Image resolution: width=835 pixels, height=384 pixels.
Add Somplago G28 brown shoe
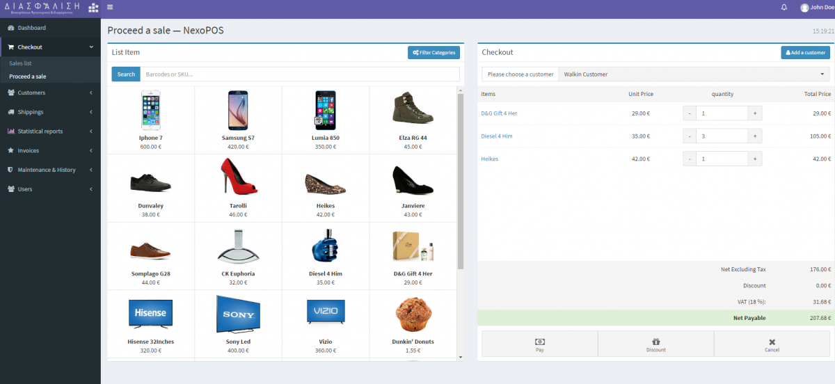click(x=150, y=250)
